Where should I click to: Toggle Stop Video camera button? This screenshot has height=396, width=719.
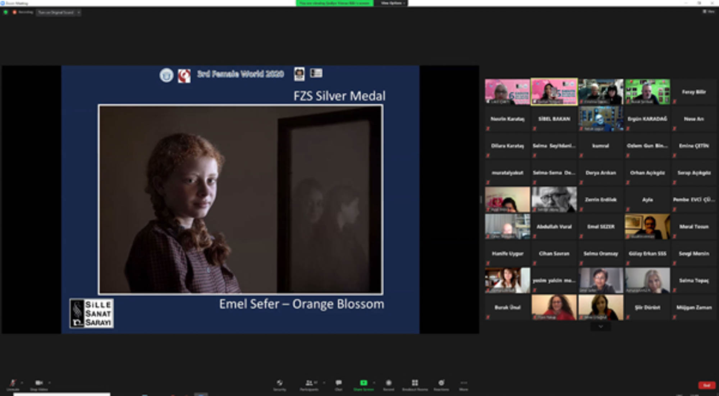coord(38,383)
